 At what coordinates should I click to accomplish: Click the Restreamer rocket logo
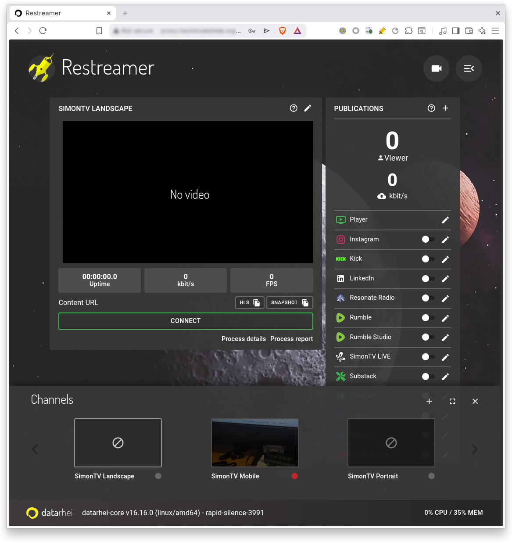41,68
